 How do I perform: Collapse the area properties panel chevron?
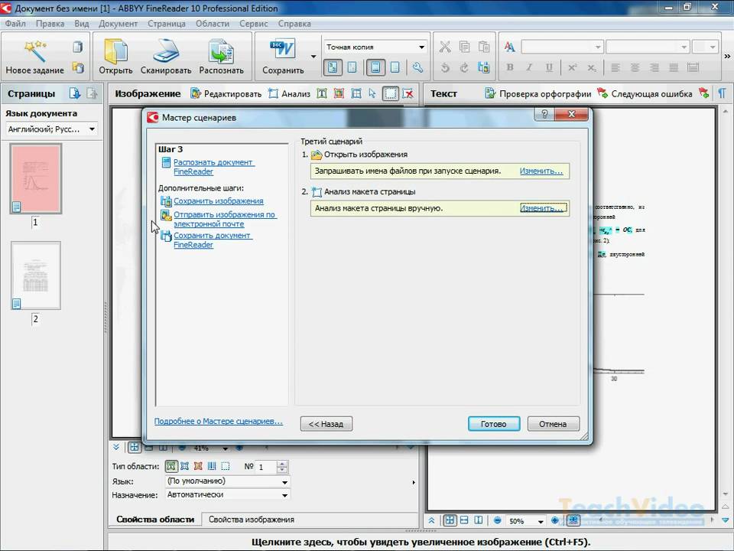click(x=116, y=448)
